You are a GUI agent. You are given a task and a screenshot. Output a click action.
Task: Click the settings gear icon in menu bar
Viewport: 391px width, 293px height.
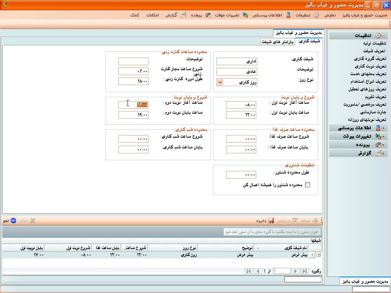(x=316, y=15)
